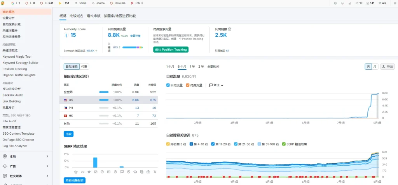Select the 全部时间 time range
The height and width of the screenshot is (185, 398).
click(213, 67)
